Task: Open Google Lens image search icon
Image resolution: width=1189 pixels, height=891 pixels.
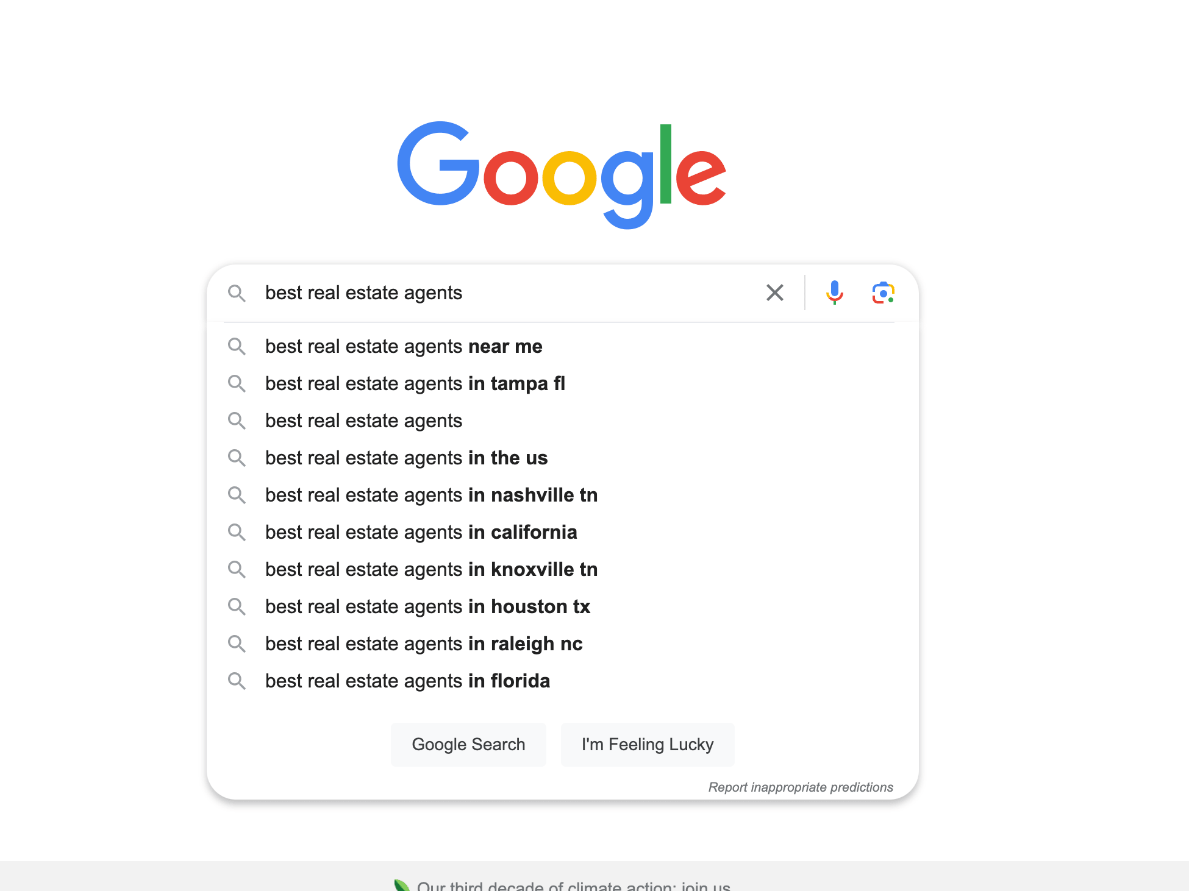Action: tap(883, 293)
